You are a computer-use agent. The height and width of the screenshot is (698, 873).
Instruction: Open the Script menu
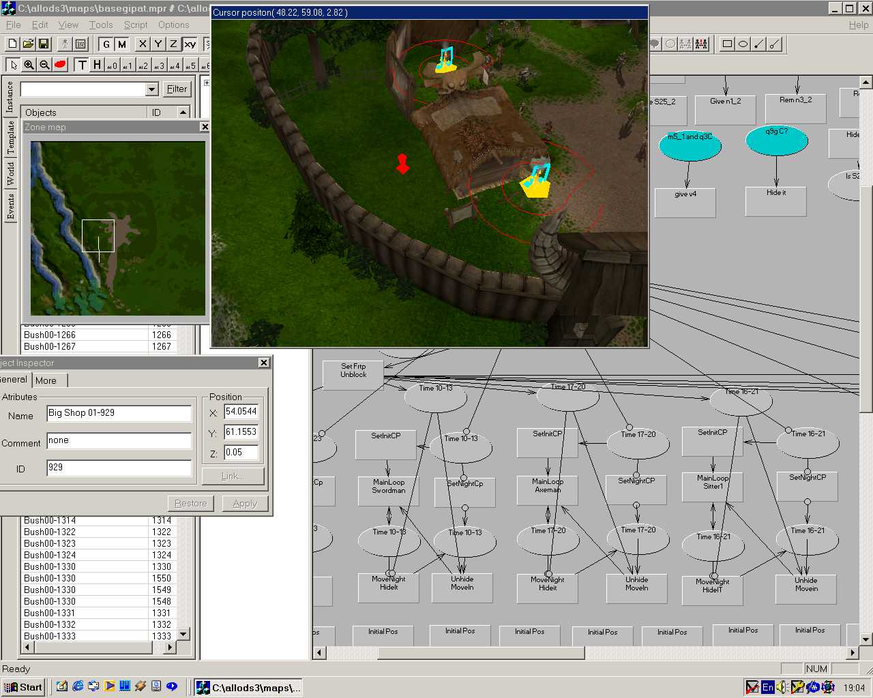tap(135, 25)
